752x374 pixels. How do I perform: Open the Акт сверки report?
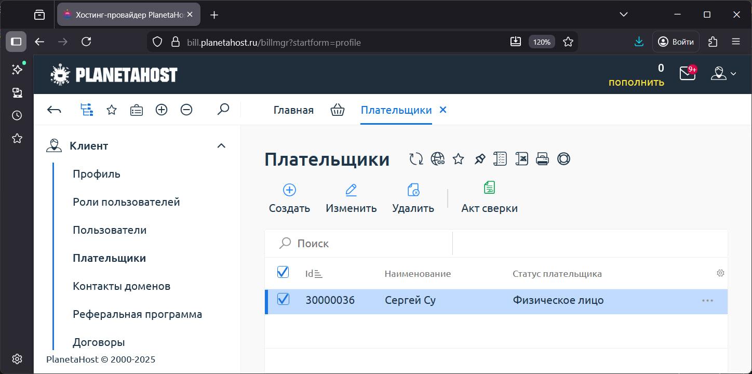click(489, 197)
